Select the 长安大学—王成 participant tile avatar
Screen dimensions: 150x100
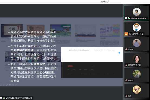137,27
